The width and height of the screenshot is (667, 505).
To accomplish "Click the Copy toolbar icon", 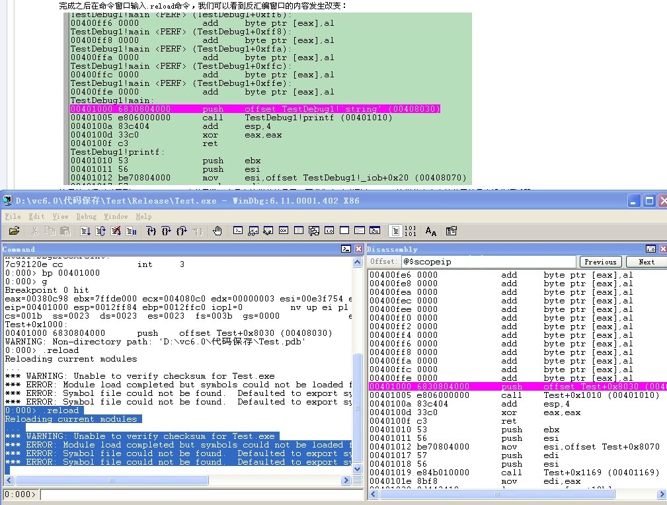I will (x=50, y=231).
